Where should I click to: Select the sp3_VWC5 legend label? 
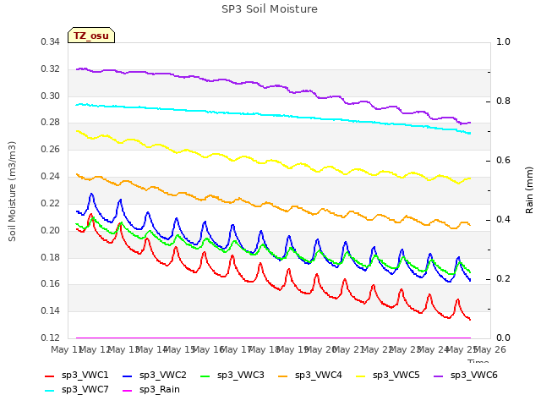[396, 375]
